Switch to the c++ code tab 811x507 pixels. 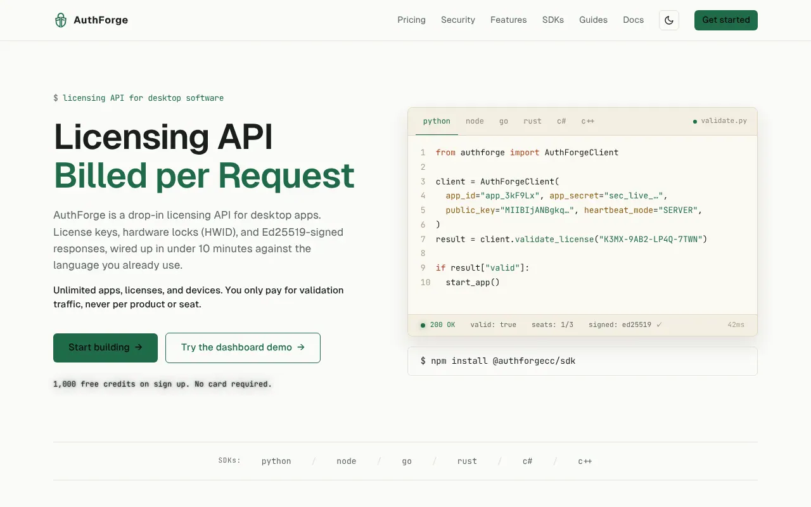pos(588,121)
